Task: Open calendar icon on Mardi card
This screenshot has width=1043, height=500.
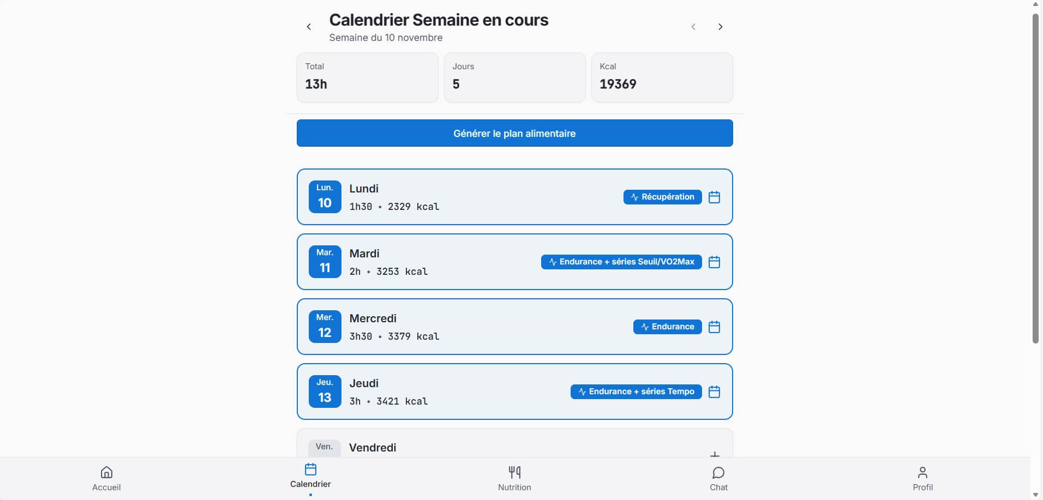Action: coord(714,262)
